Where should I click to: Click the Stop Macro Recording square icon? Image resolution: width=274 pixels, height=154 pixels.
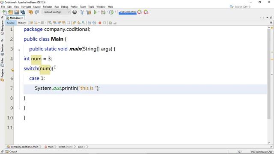coord(104,23)
